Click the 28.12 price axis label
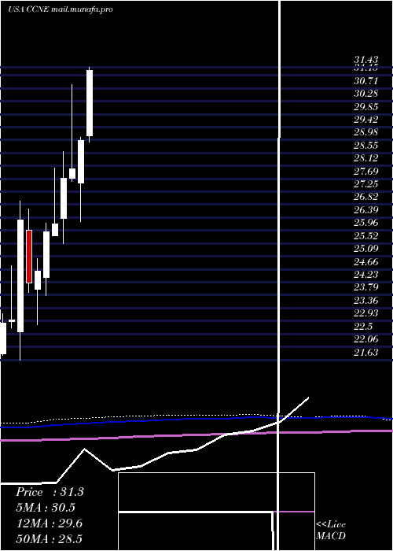The width and height of the screenshot is (393, 551). pos(366,158)
